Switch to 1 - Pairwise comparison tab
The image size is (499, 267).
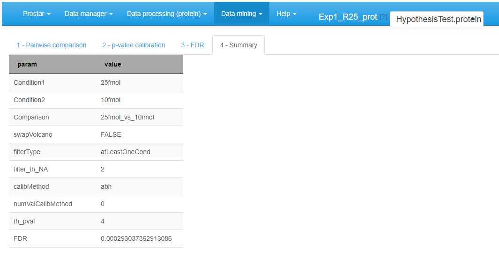52,45
